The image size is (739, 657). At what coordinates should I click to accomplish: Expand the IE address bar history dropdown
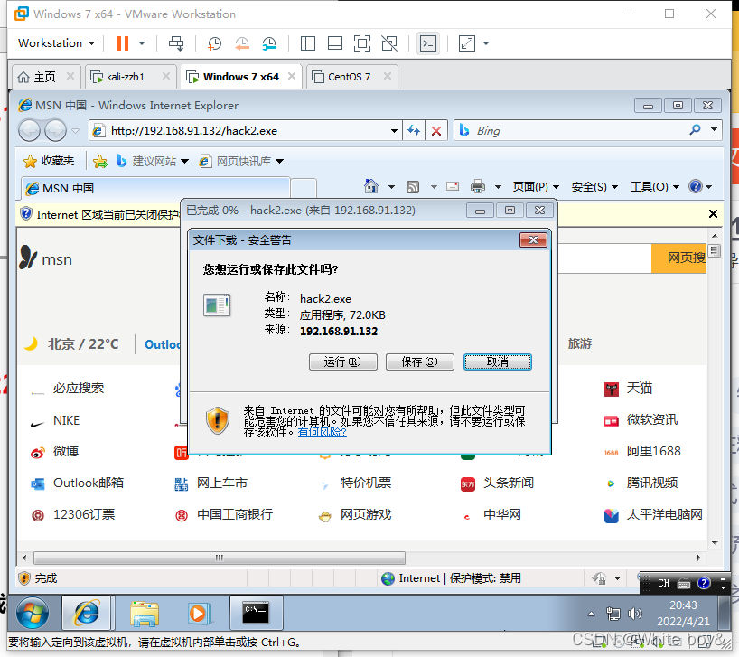(394, 130)
